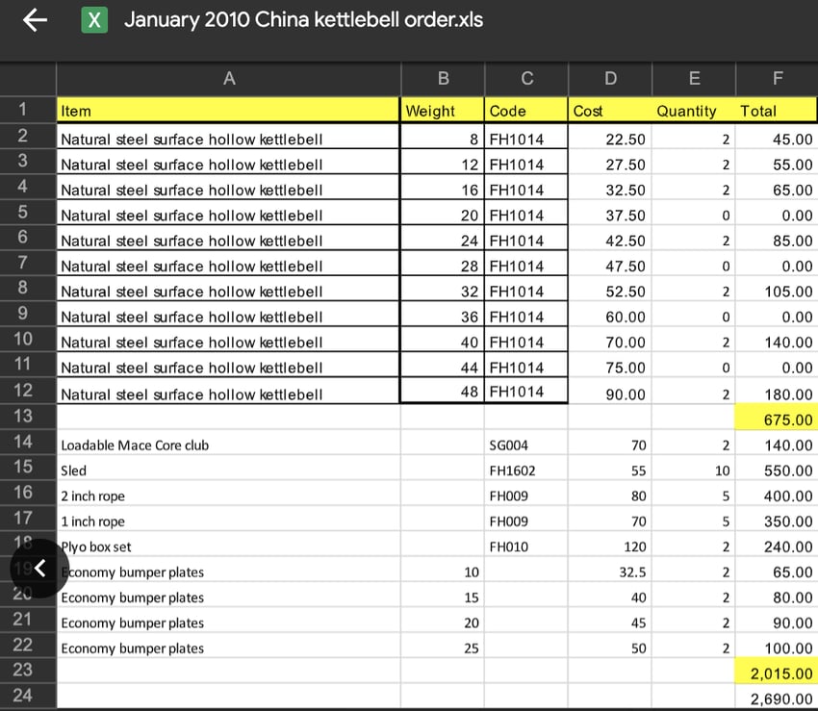Select the Sled item cell
This screenshot has width=818, height=711.
228,468
